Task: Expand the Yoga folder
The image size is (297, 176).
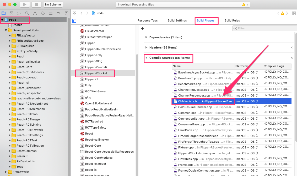Action: [9, 167]
